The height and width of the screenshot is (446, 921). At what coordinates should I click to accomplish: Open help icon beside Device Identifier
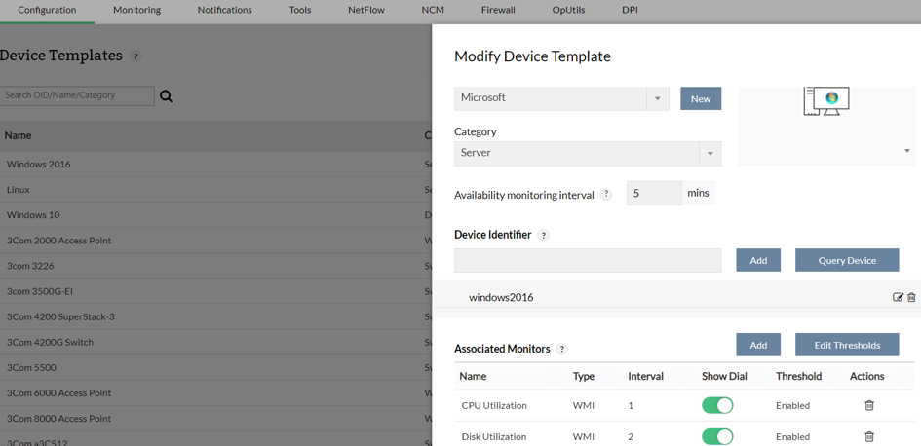544,235
